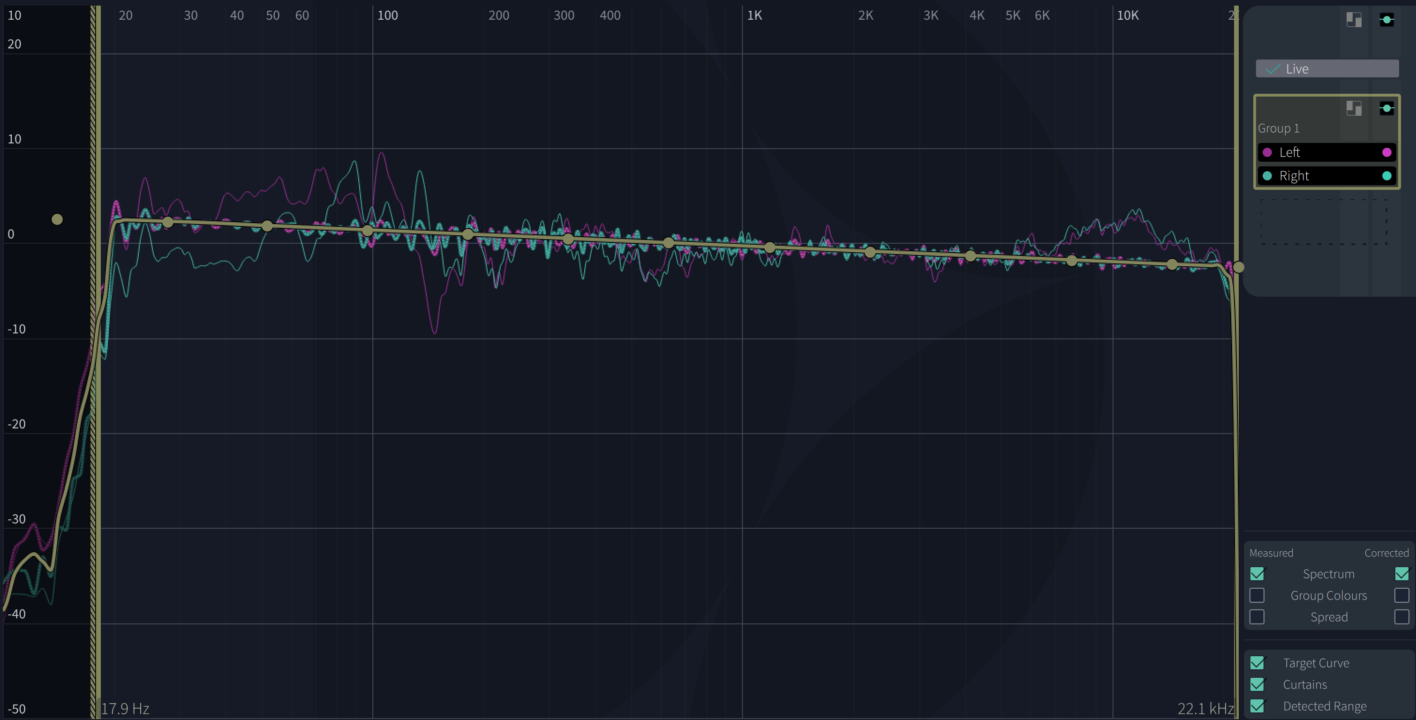Viewport: 1416px width, 720px height.
Task: Enable Corrected Group Colours checkbox
Action: (x=1401, y=595)
